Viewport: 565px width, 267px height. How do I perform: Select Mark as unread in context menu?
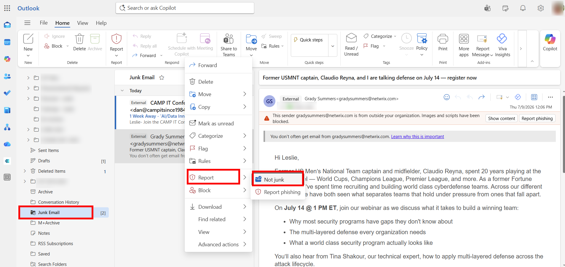click(x=218, y=123)
